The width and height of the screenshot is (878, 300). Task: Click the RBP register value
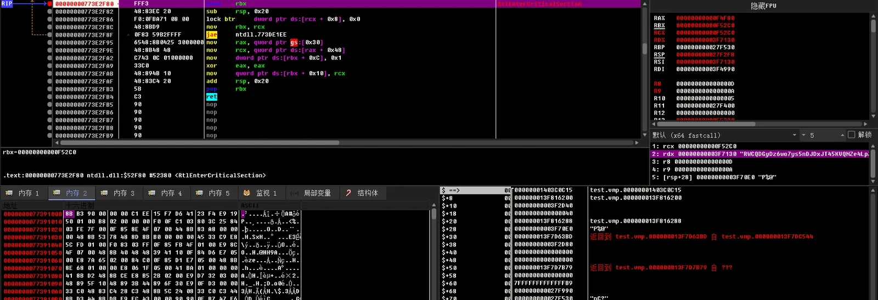[x=705, y=47]
